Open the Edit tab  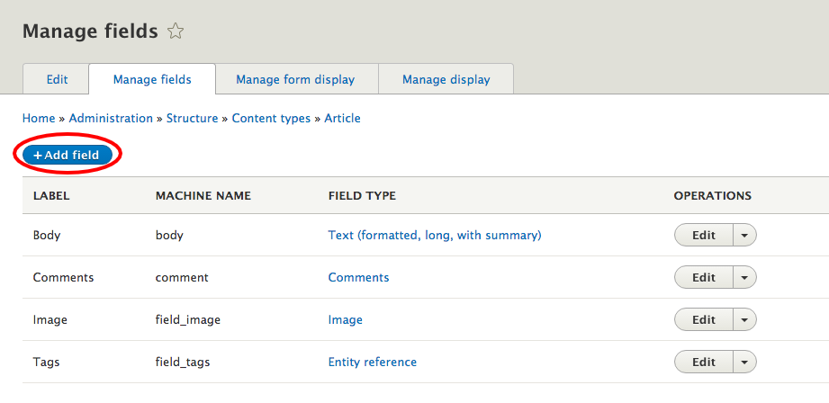(x=57, y=80)
